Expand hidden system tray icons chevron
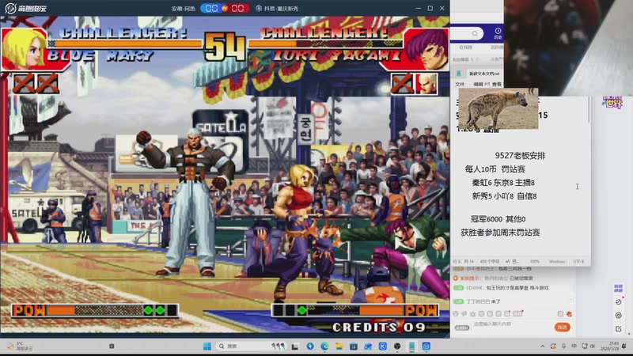The width and height of the screenshot is (633, 356). point(542,347)
